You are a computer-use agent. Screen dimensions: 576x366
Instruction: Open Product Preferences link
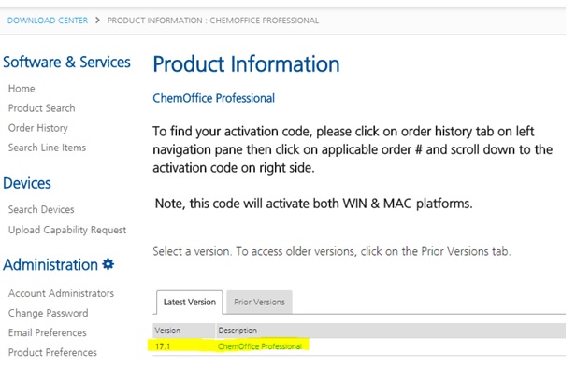[x=52, y=352]
